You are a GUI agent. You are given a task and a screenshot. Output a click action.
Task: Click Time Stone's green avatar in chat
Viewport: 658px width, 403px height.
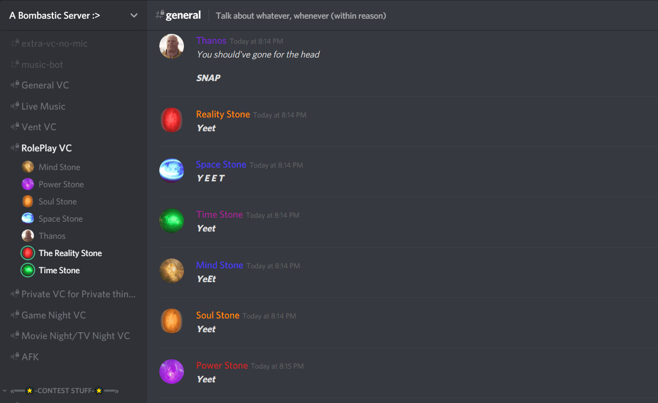172,221
